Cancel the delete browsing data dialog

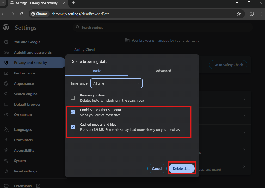(x=157, y=168)
